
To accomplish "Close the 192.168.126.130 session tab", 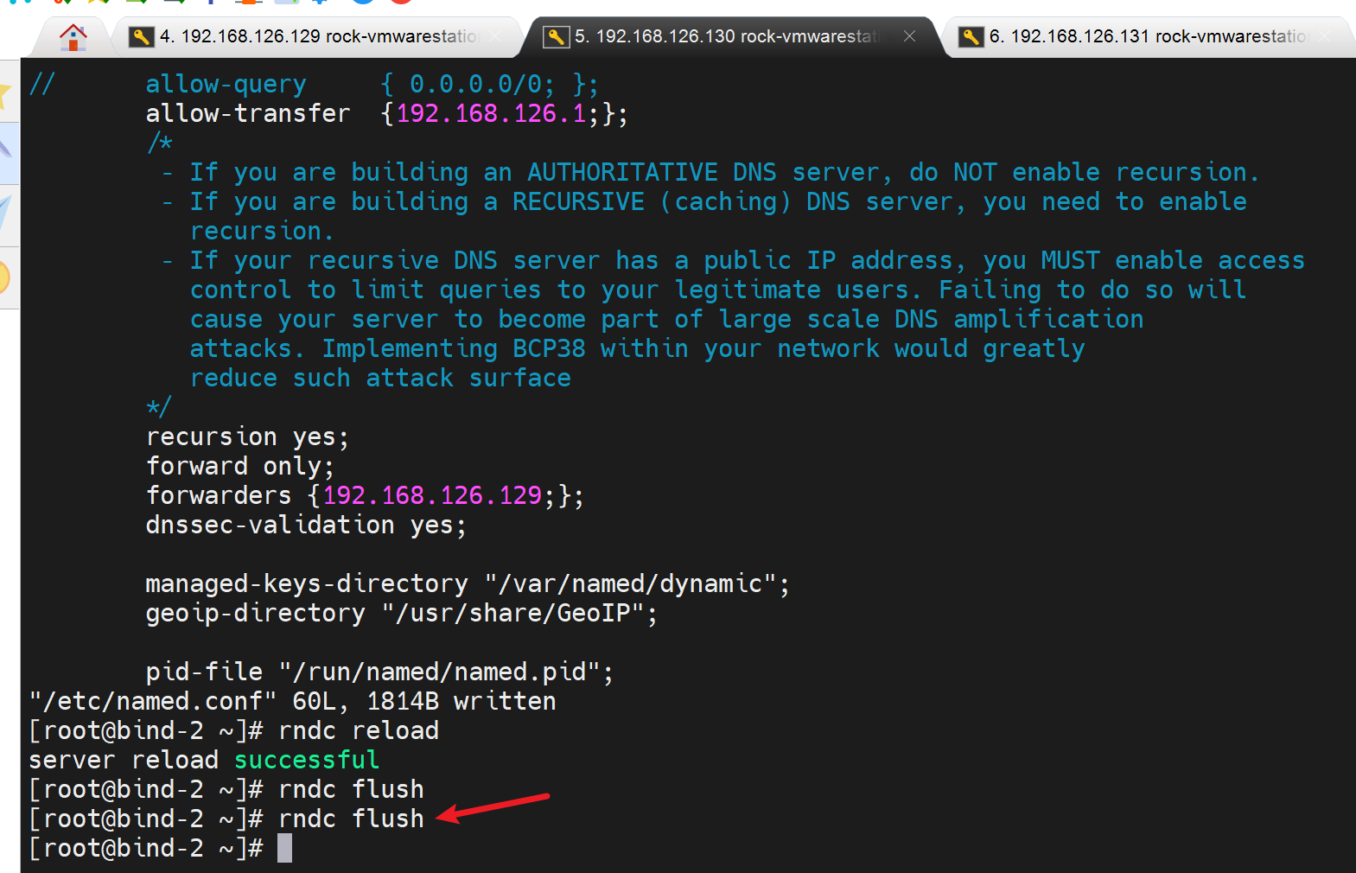I will [x=909, y=35].
